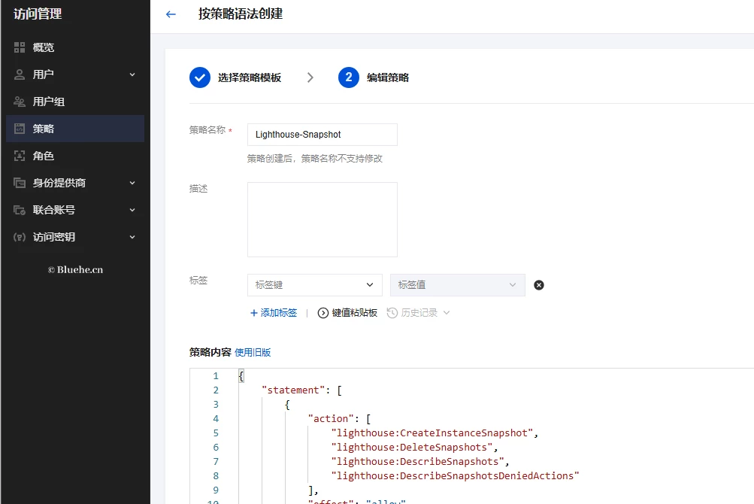Viewport: 754px width, 504px height.
Task: Open 概览 via its grid icon
Action: 20,47
